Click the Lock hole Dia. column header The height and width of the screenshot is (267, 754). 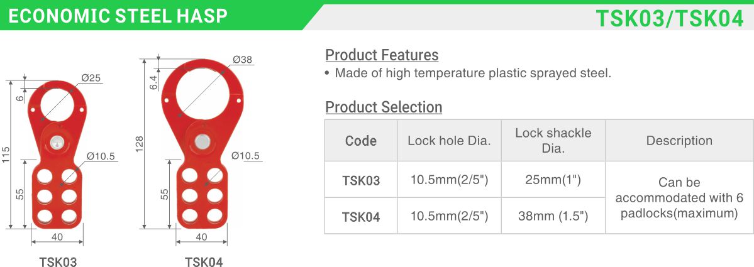449,141
